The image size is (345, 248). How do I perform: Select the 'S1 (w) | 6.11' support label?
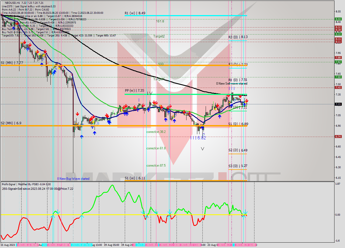135,178
